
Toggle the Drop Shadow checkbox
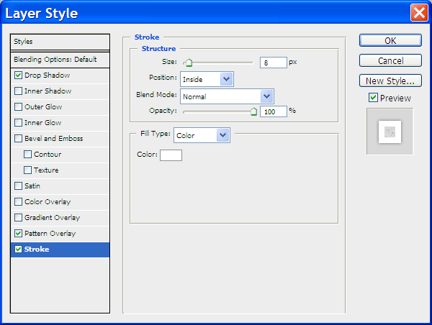click(x=18, y=75)
